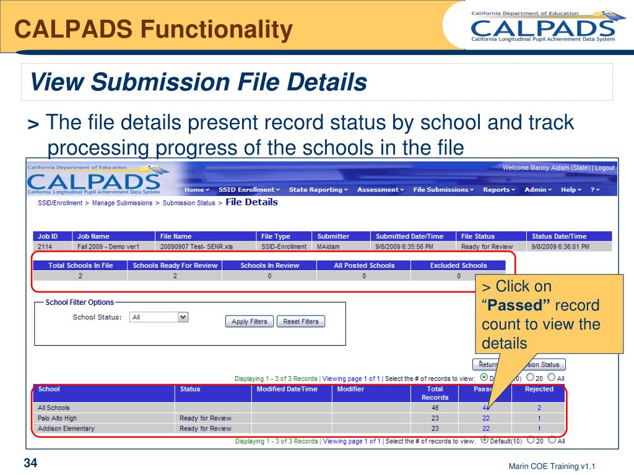The image size is (634, 475).
Task: Go to Submission Status breadcrumb
Action: pyautogui.click(x=189, y=203)
